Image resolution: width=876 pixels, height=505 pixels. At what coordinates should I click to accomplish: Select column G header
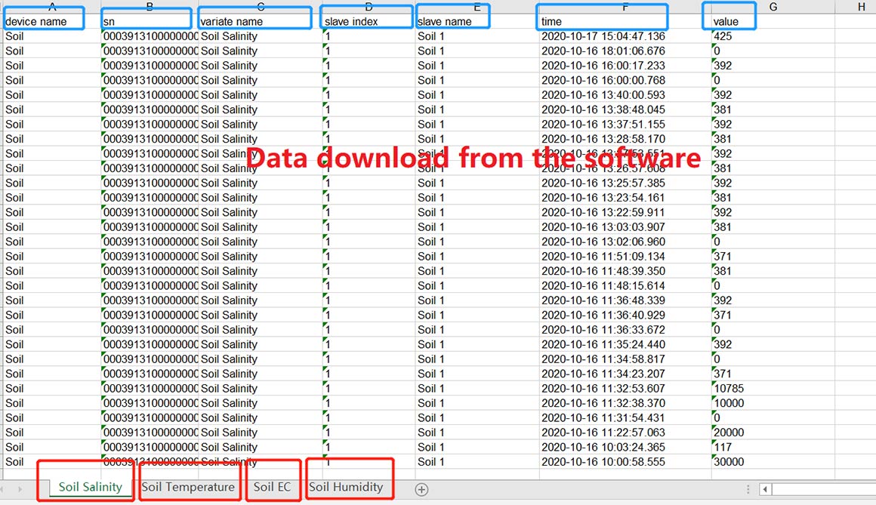pyautogui.click(x=773, y=7)
